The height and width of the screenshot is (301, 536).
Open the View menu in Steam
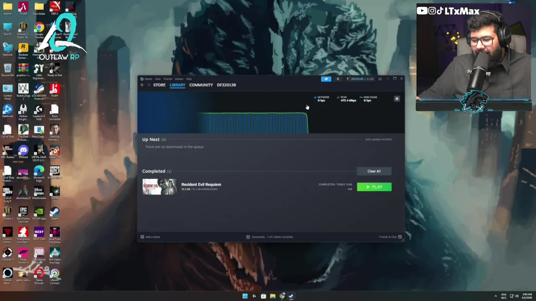point(157,79)
